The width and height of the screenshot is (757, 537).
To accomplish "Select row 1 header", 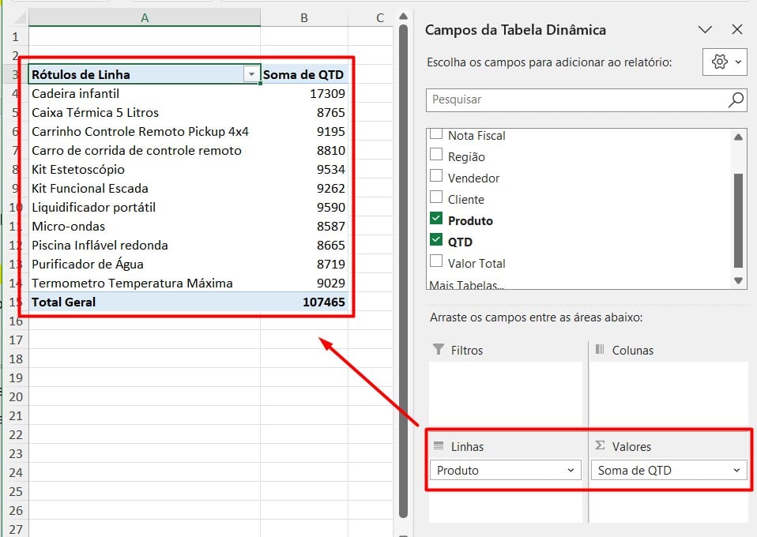I will click(x=16, y=36).
